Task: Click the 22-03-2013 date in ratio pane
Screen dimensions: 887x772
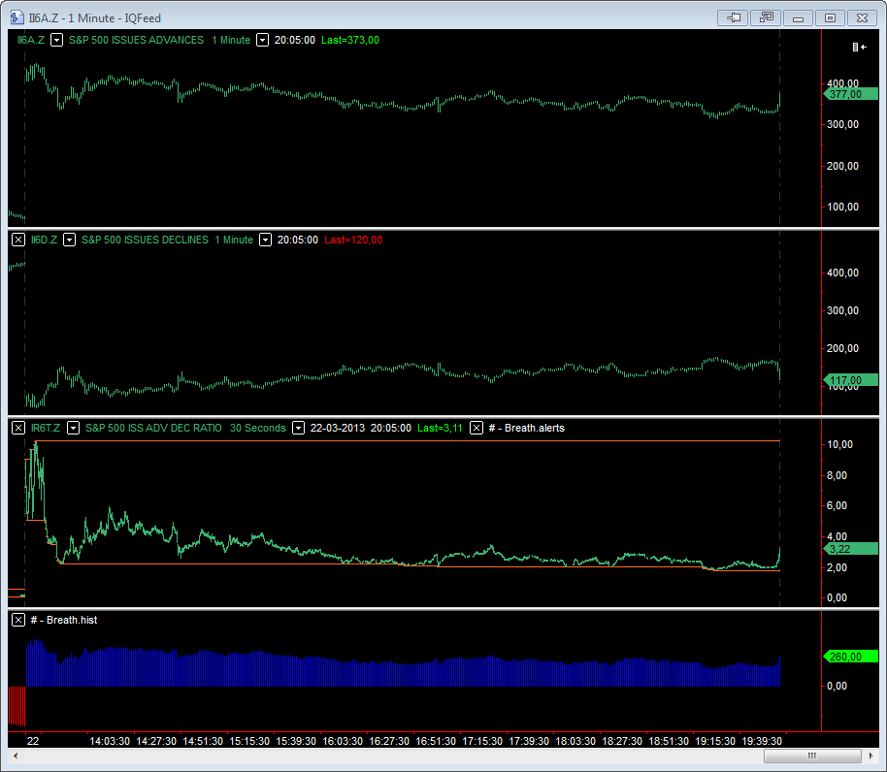Action: (338, 428)
